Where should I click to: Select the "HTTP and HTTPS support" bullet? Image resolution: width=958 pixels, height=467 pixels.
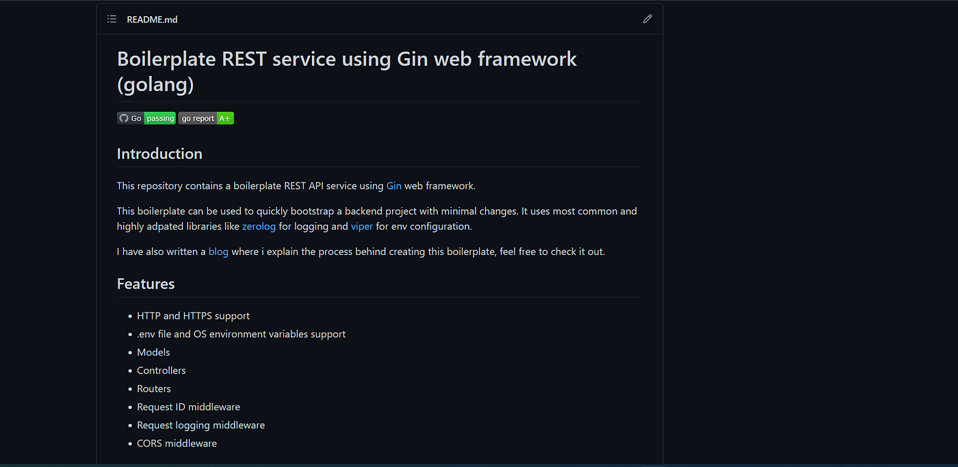[193, 315]
